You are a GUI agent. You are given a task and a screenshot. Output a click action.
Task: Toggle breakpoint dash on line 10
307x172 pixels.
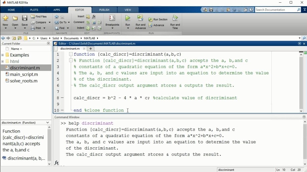click(x=62, y=110)
